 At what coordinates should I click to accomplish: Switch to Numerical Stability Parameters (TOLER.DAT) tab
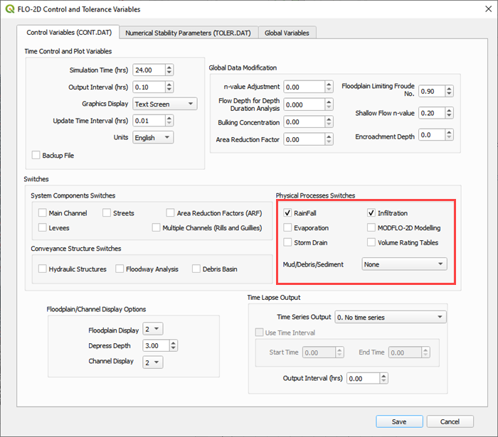point(188,33)
